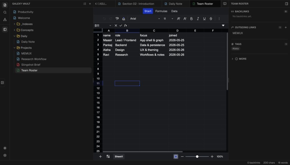Decrease font size with the A- icon

point(185,19)
